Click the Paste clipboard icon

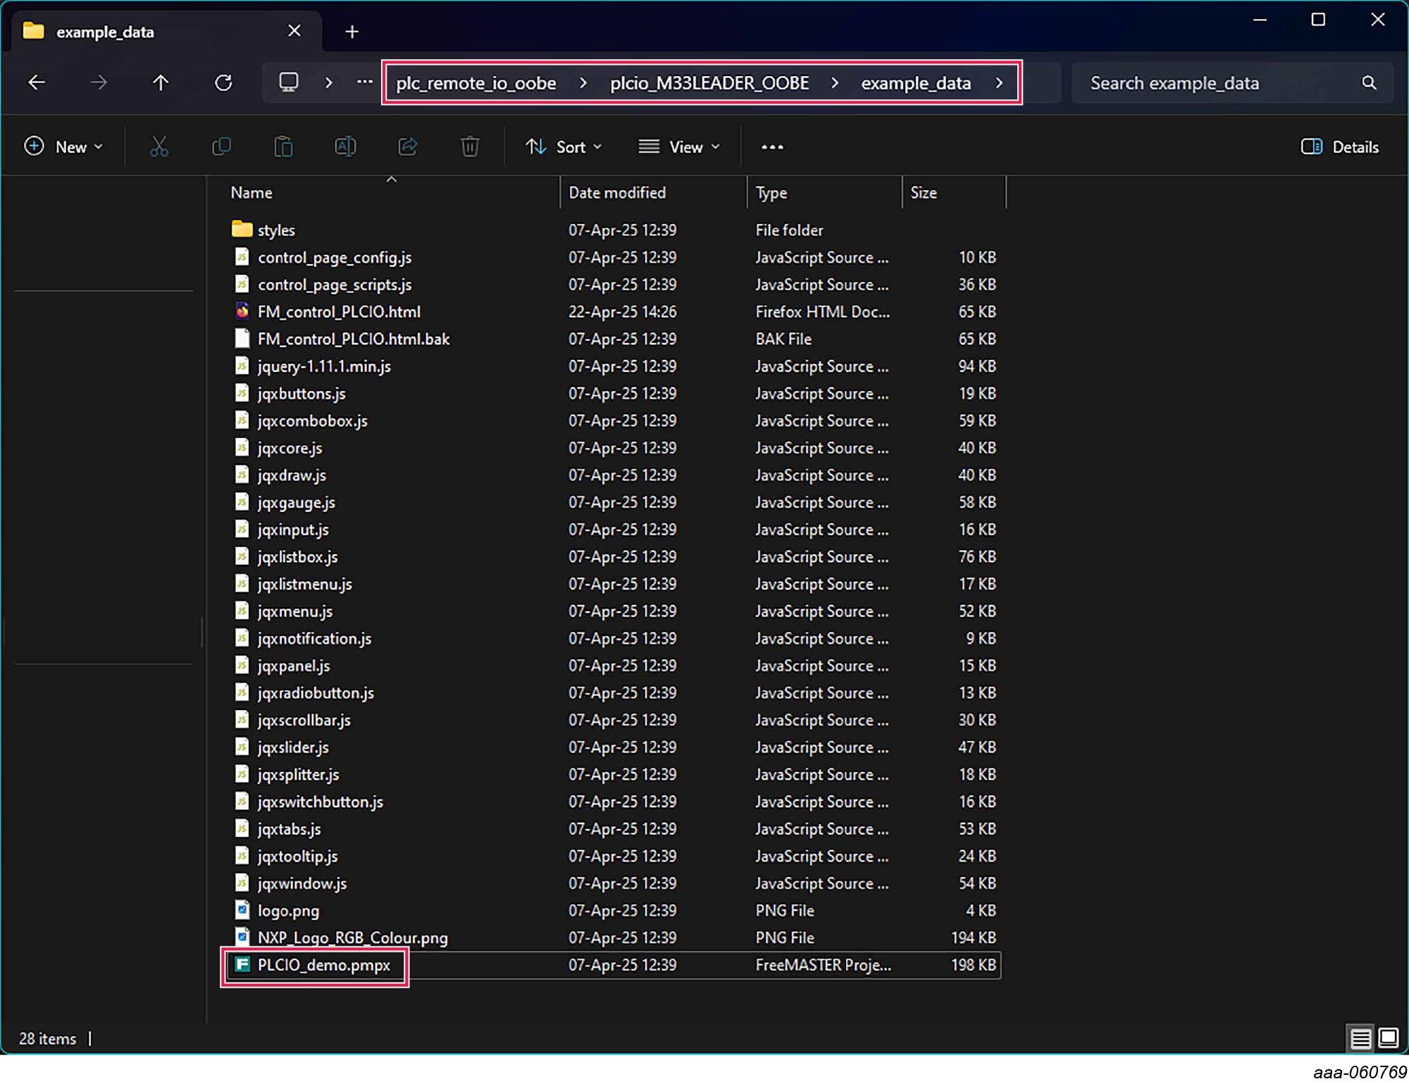[x=283, y=147]
